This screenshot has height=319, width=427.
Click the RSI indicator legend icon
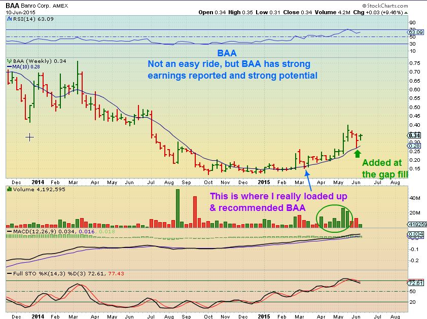point(9,19)
